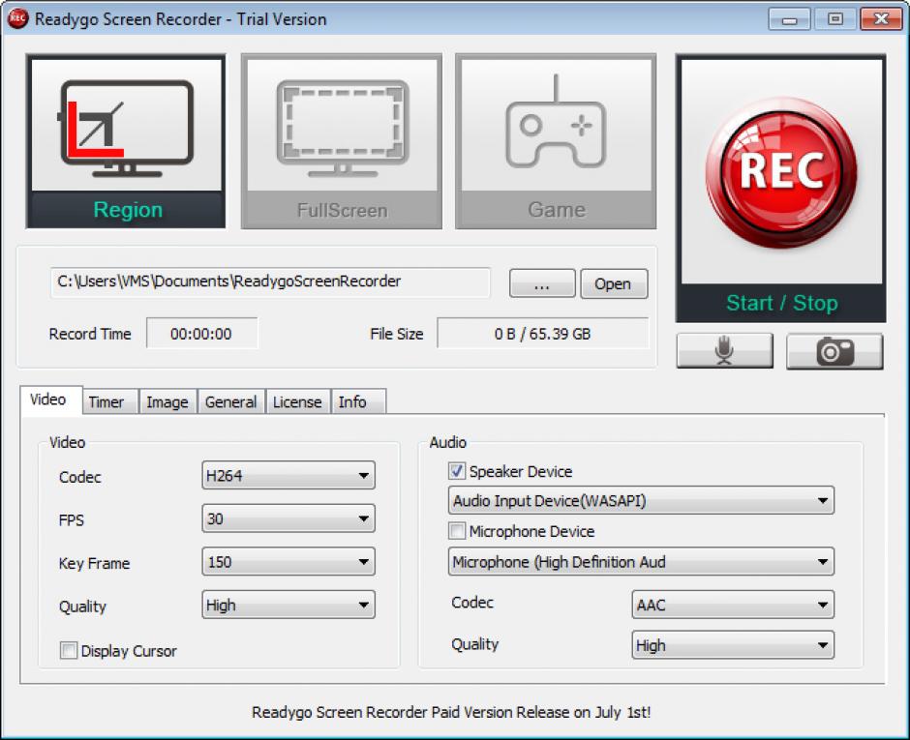Open the Key Frame 150 dropdown
The height and width of the screenshot is (740, 910).
pyautogui.click(x=288, y=561)
